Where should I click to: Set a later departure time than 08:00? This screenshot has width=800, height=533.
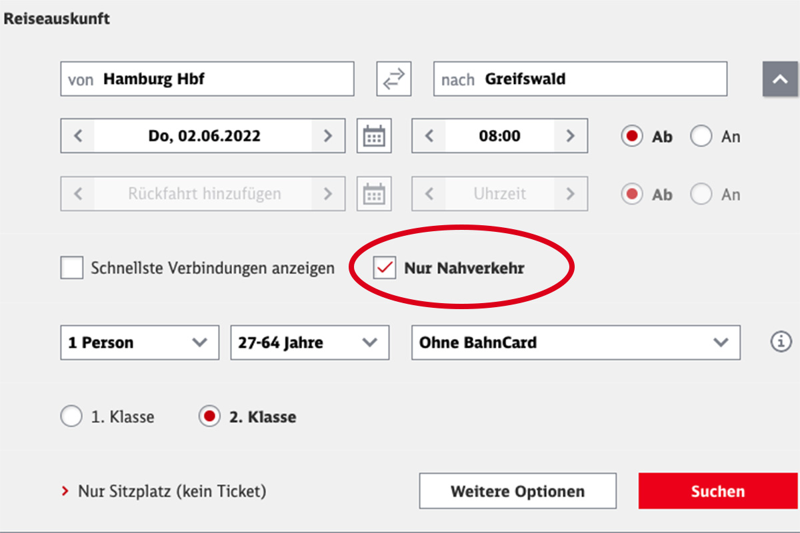coord(570,136)
